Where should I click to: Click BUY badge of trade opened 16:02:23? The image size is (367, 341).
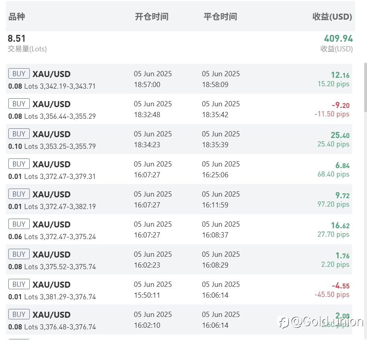19,254
